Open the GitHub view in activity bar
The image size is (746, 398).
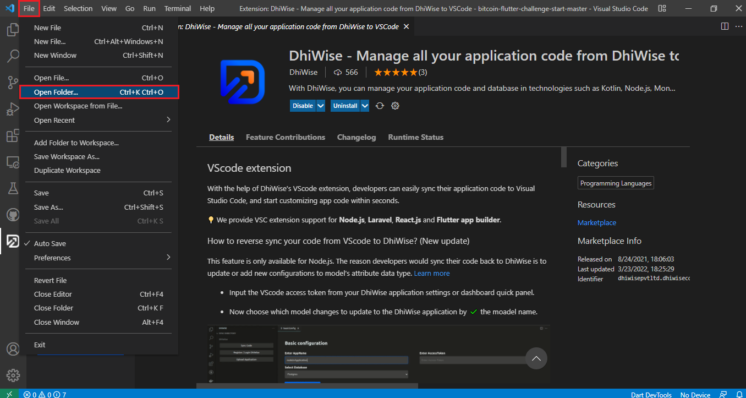point(13,215)
